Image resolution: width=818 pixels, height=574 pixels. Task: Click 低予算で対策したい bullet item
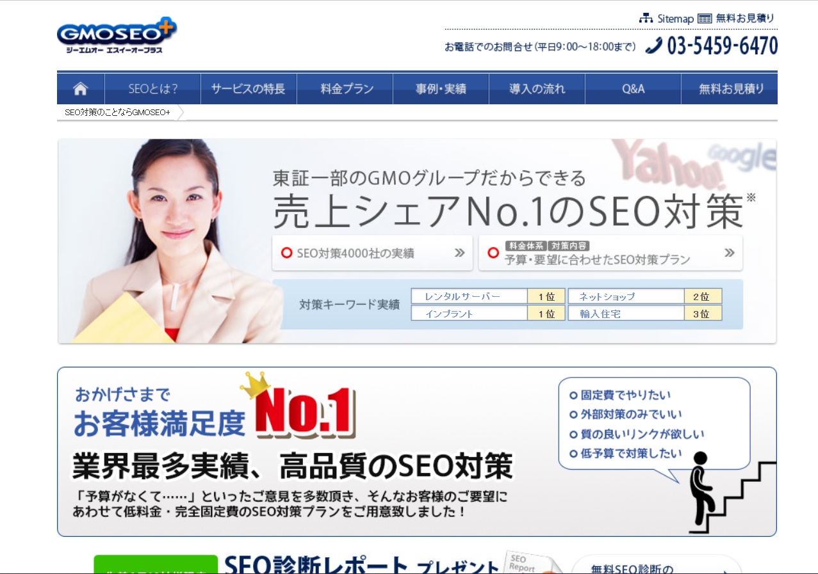(x=626, y=454)
